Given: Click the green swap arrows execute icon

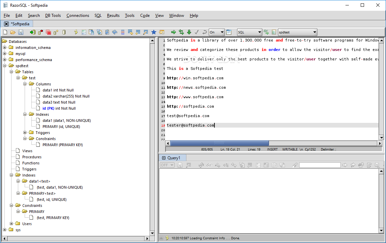Looking at the screenshot, I should [x=181, y=32].
